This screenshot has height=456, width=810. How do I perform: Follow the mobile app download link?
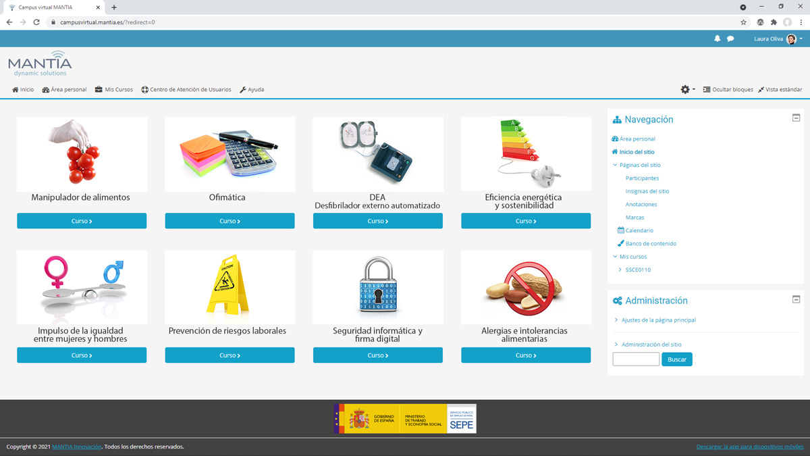(x=750, y=447)
